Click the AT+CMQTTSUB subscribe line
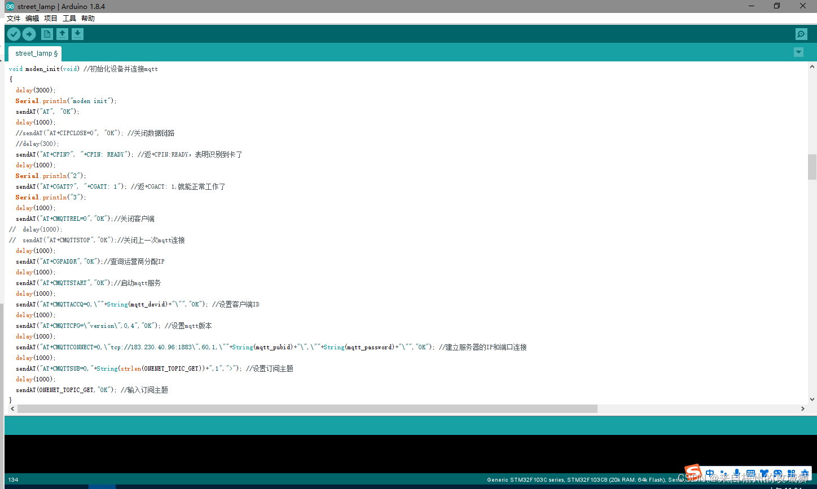This screenshot has width=817, height=489. 154,368
